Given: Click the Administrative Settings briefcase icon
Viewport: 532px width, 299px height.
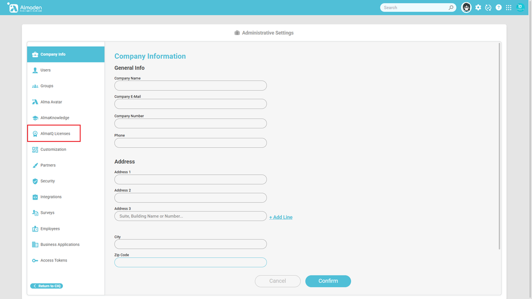Looking at the screenshot, I should click(x=237, y=33).
